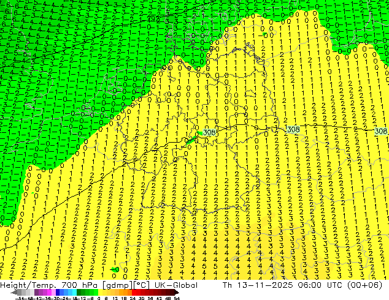Click the '[°C]' unit label

(x=141, y=285)
